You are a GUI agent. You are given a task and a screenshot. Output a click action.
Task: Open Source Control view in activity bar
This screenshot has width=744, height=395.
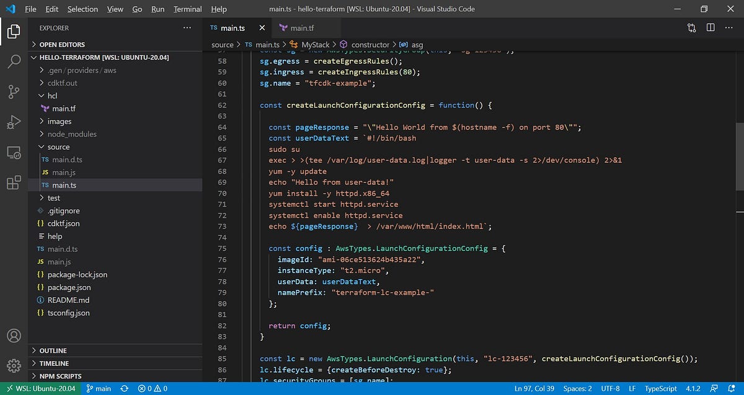[x=14, y=92]
